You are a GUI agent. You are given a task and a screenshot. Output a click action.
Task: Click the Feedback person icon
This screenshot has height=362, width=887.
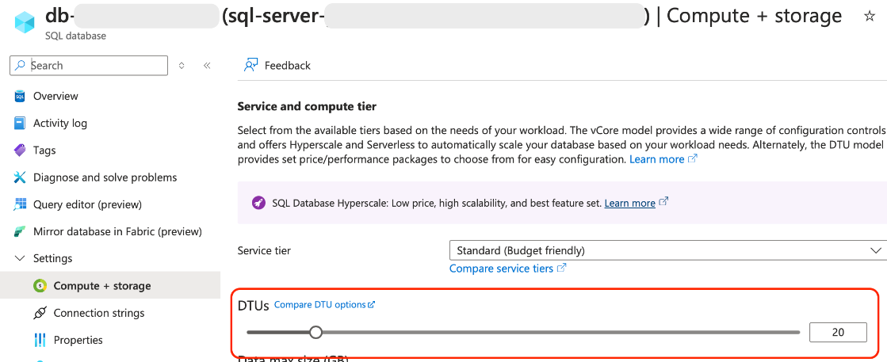click(x=250, y=65)
